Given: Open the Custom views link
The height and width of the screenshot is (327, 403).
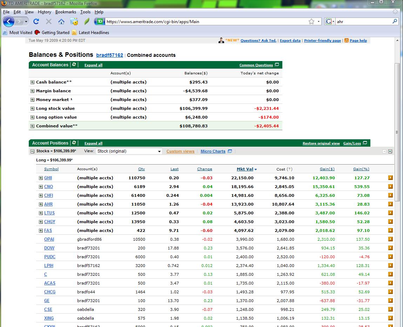Looking at the screenshot, I should tap(180, 151).
